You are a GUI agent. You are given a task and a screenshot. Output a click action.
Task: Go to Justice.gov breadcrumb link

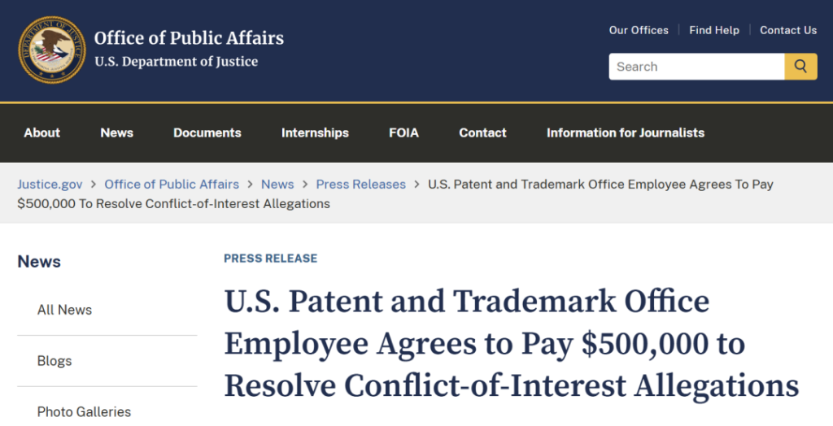[x=50, y=185]
